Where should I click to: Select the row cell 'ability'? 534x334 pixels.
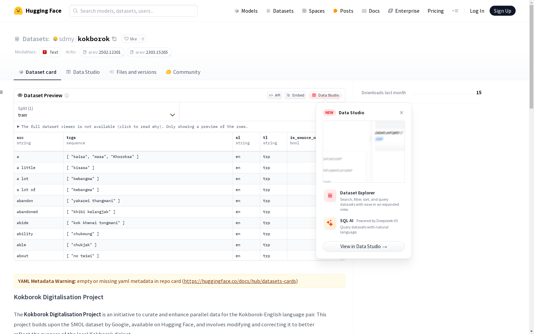click(x=39, y=234)
